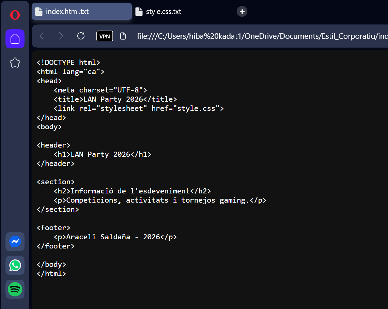Click the '<!DOCTYPE html>' line
Screen dimensions: 388x309
68,63
